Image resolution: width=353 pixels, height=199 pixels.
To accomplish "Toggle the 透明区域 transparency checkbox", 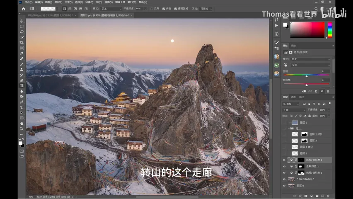I will click(176, 9).
